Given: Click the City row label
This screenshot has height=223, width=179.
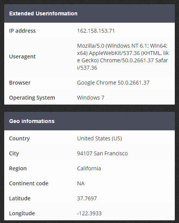Looking at the screenshot, I should coord(14,153).
